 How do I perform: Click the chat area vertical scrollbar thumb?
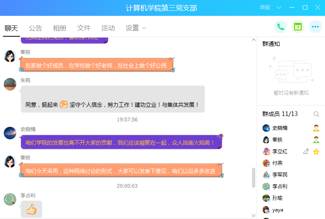coord(253,178)
